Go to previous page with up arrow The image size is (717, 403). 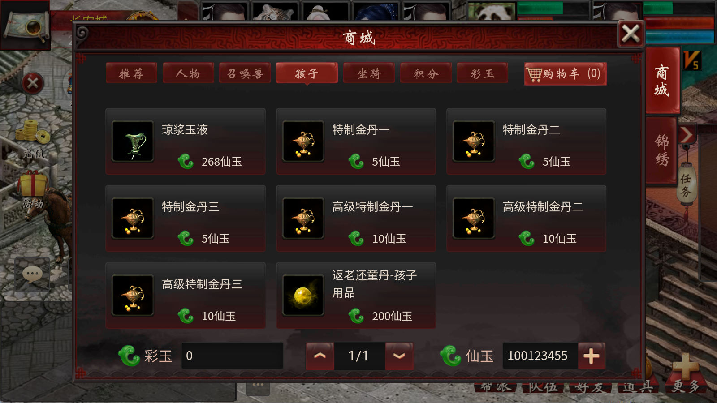click(320, 356)
